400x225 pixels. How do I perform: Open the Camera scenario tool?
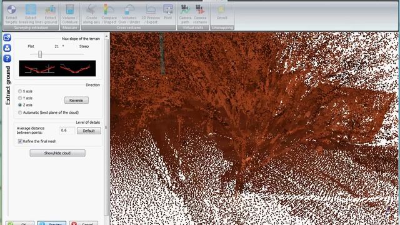point(200,14)
